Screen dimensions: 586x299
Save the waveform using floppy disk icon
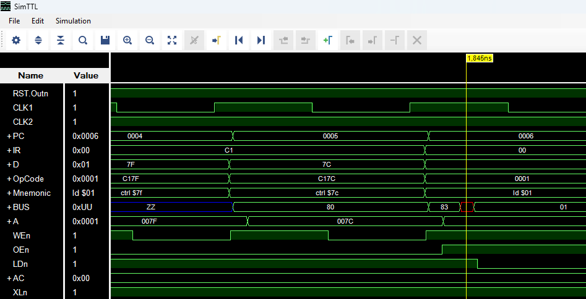click(x=105, y=40)
